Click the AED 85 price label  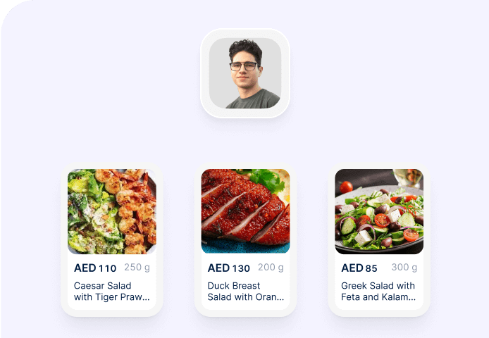point(359,268)
